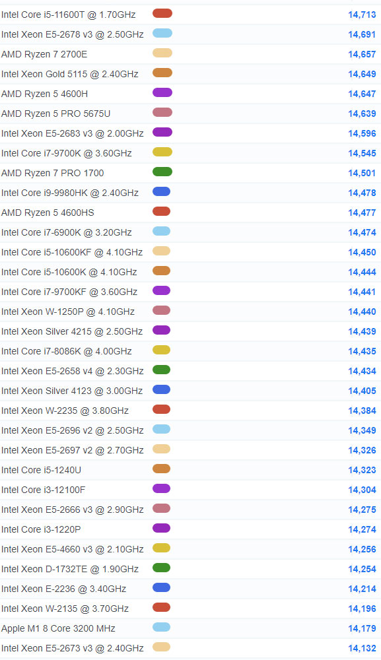Click the yellow swatch beside Core i7-9700K

[162, 152]
